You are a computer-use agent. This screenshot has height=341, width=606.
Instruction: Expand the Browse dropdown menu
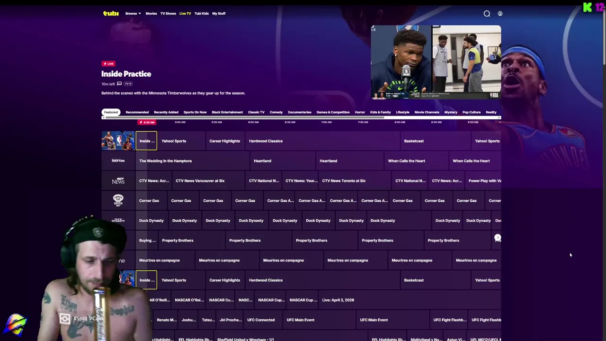(133, 13)
